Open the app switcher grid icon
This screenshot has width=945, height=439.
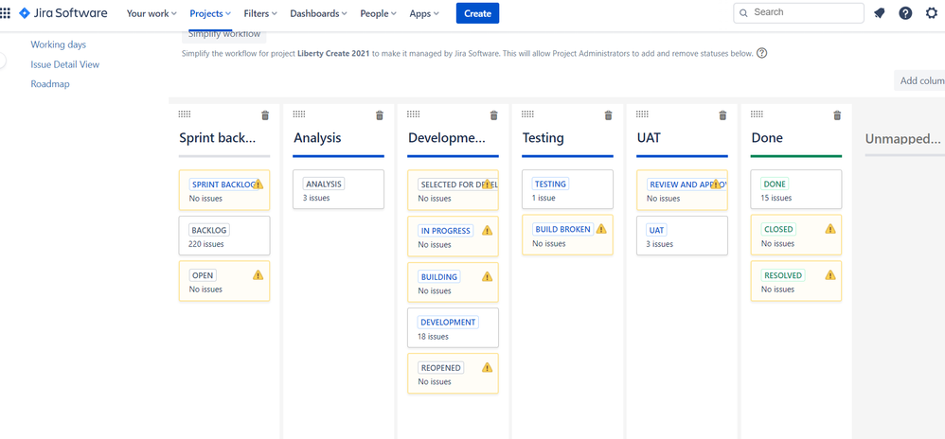pyautogui.click(x=6, y=13)
